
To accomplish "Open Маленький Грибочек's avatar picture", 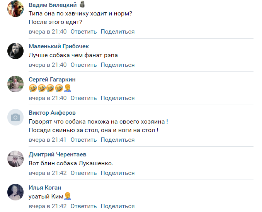I will [16, 51].
